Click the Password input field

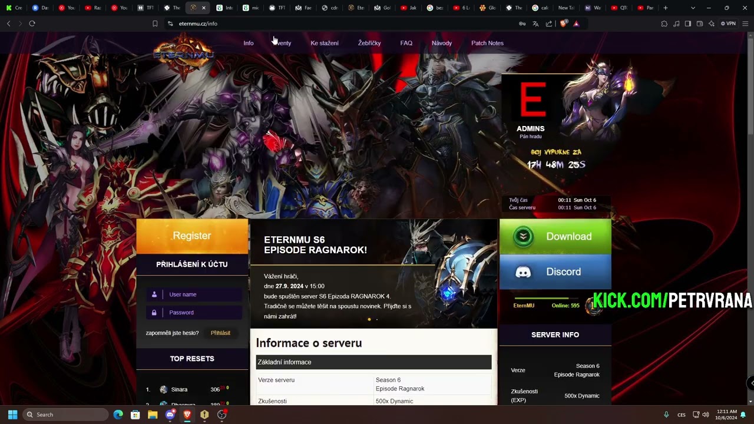click(194, 313)
